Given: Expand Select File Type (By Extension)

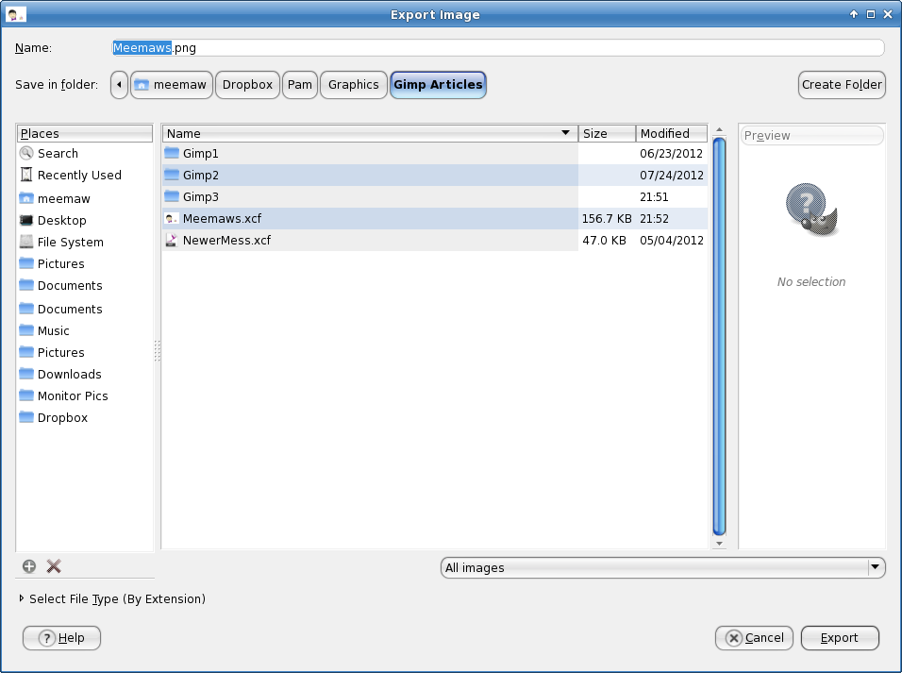Looking at the screenshot, I should click(111, 598).
